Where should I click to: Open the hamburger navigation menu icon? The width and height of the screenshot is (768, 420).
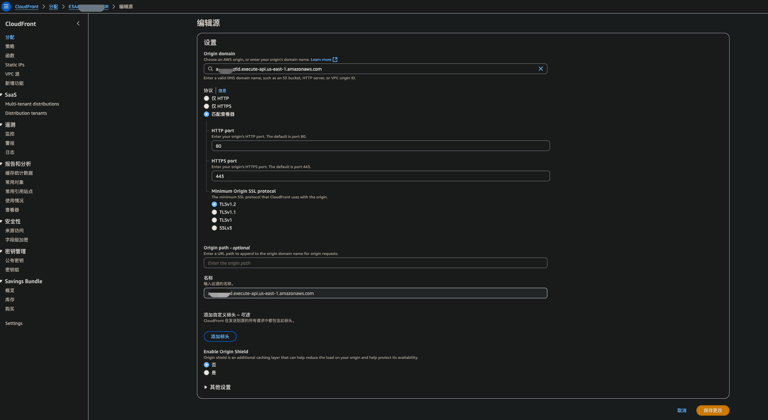click(x=6, y=7)
